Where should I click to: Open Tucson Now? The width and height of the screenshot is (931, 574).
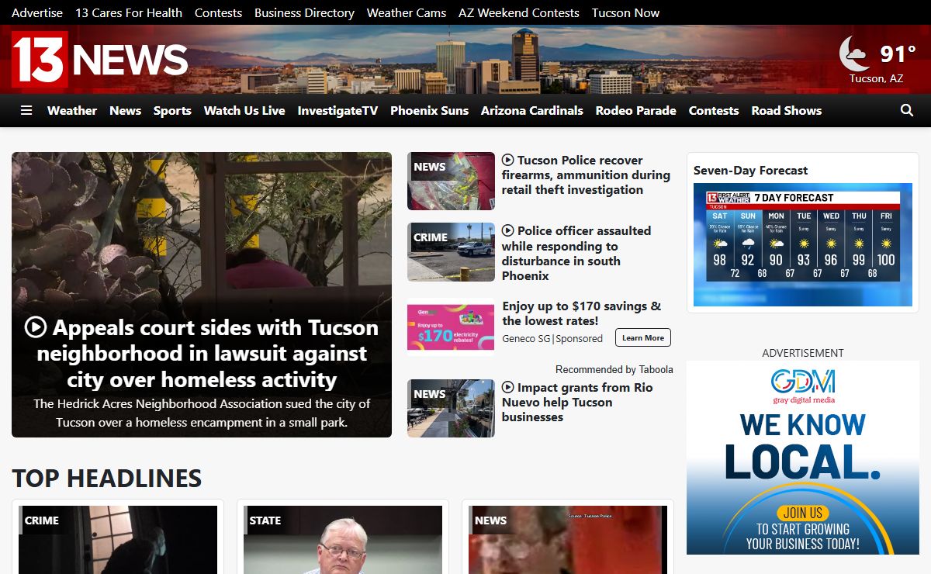click(x=625, y=12)
